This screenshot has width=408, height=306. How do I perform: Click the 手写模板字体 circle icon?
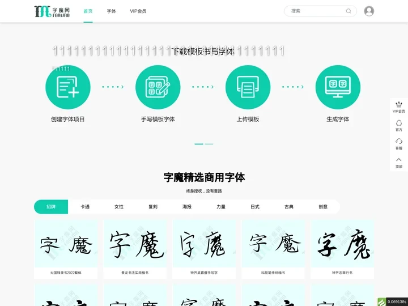[x=158, y=87]
